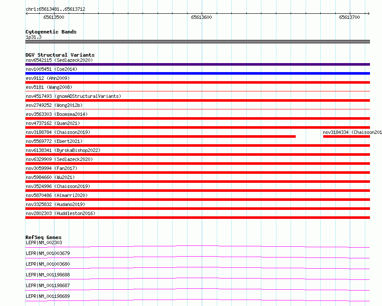Open variant nsv6329909 (Sedlazeck2020) label
The image size is (382, 306).
point(59,159)
